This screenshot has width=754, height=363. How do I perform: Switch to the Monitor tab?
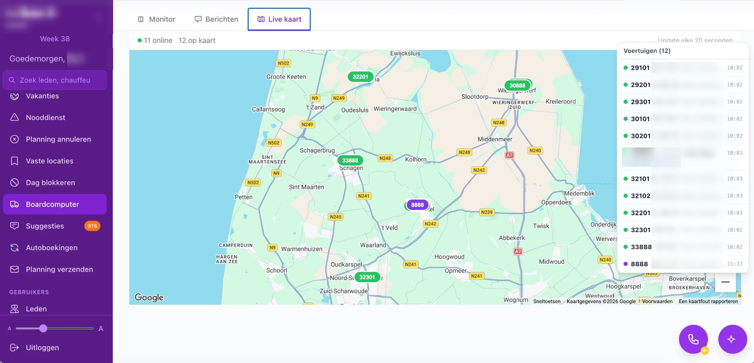[x=157, y=19]
